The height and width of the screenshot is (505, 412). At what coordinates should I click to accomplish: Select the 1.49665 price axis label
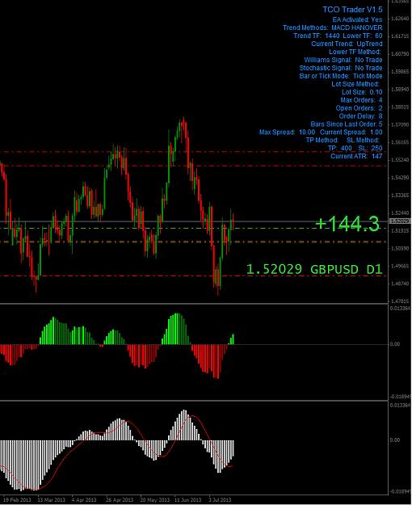(399, 266)
